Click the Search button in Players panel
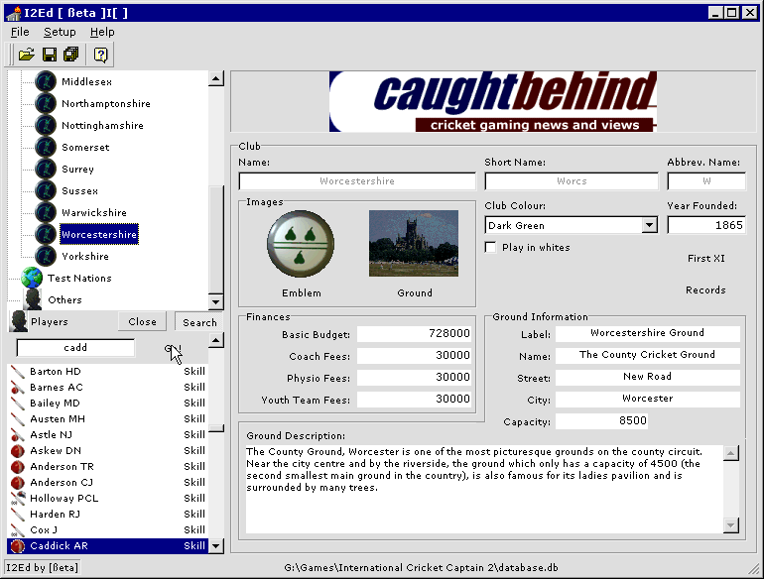This screenshot has width=764, height=579. (x=198, y=322)
